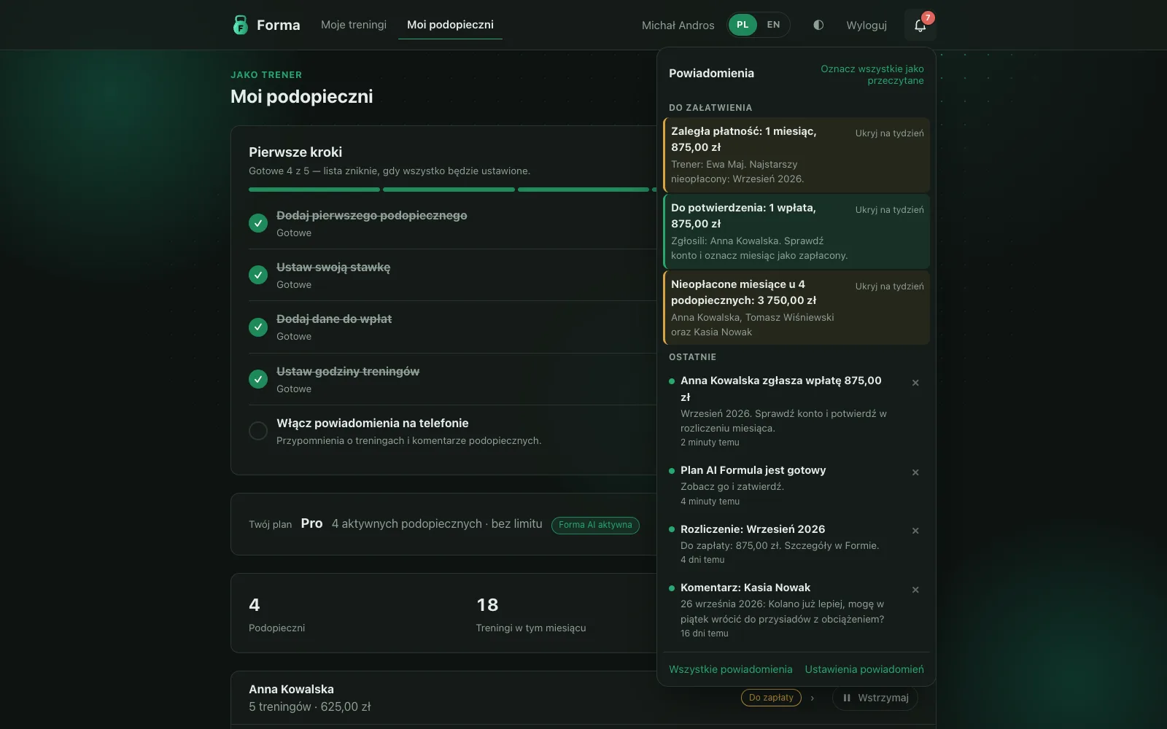The height and width of the screenshot is (729, 1167).
Task: Click the checkmark for Ustaw godziny treningów
Action: point(258,379)
